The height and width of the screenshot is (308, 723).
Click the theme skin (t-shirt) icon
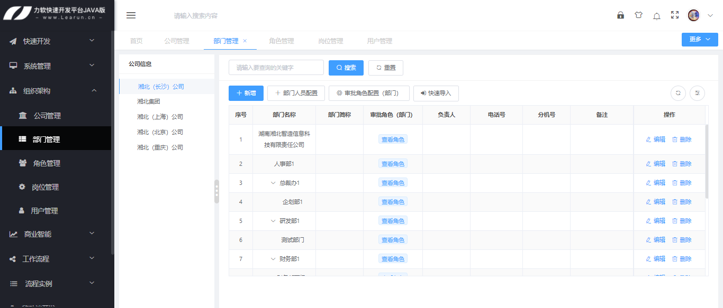[x=638, y=15]
